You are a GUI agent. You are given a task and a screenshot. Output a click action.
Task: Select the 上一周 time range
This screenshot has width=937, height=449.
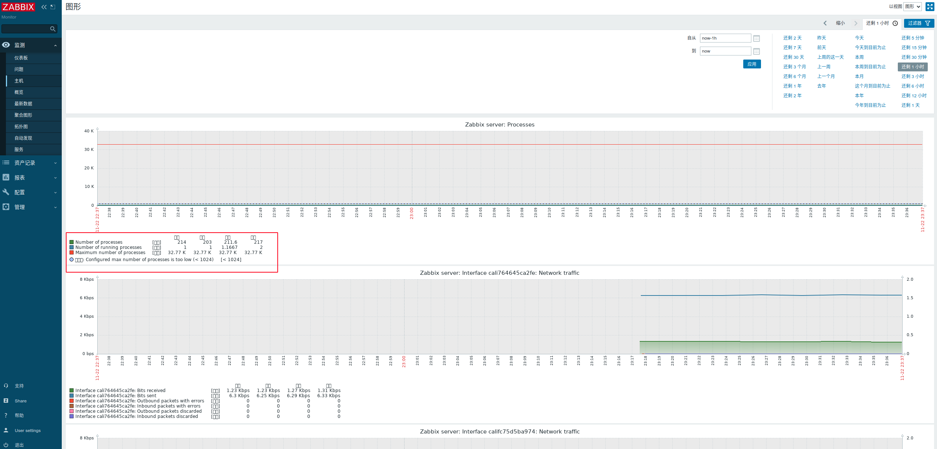[x=824, y=67]
